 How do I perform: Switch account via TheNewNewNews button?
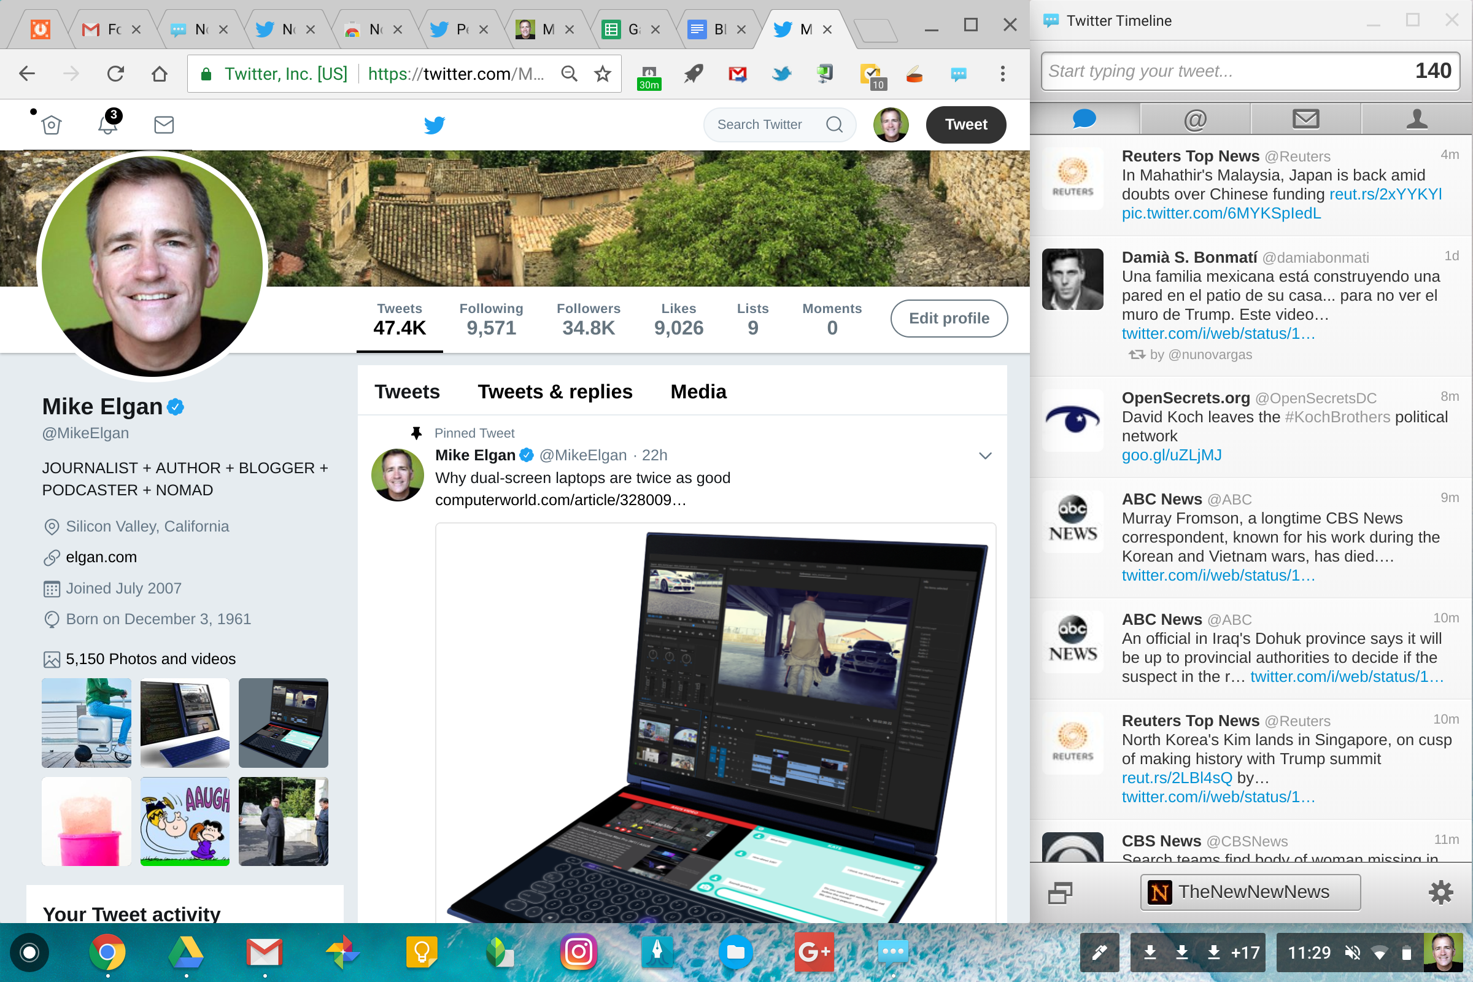(1250, 892)
